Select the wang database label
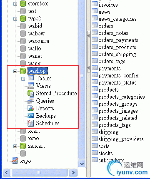The width and height of the screenshot is (150, 179). point(34,64)
